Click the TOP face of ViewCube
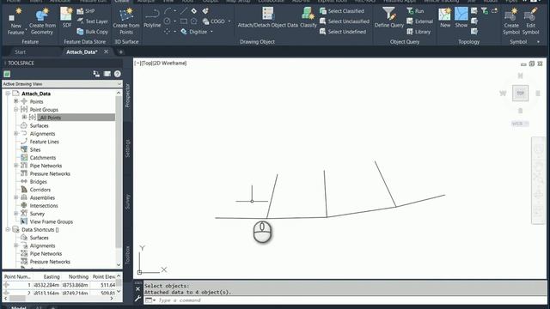Screen dimensions: 550x309 point(520,94)
